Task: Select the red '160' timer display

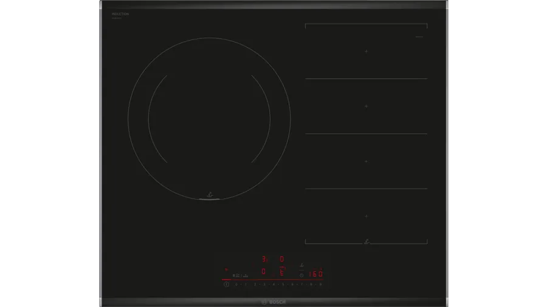Action: [316, 274]
